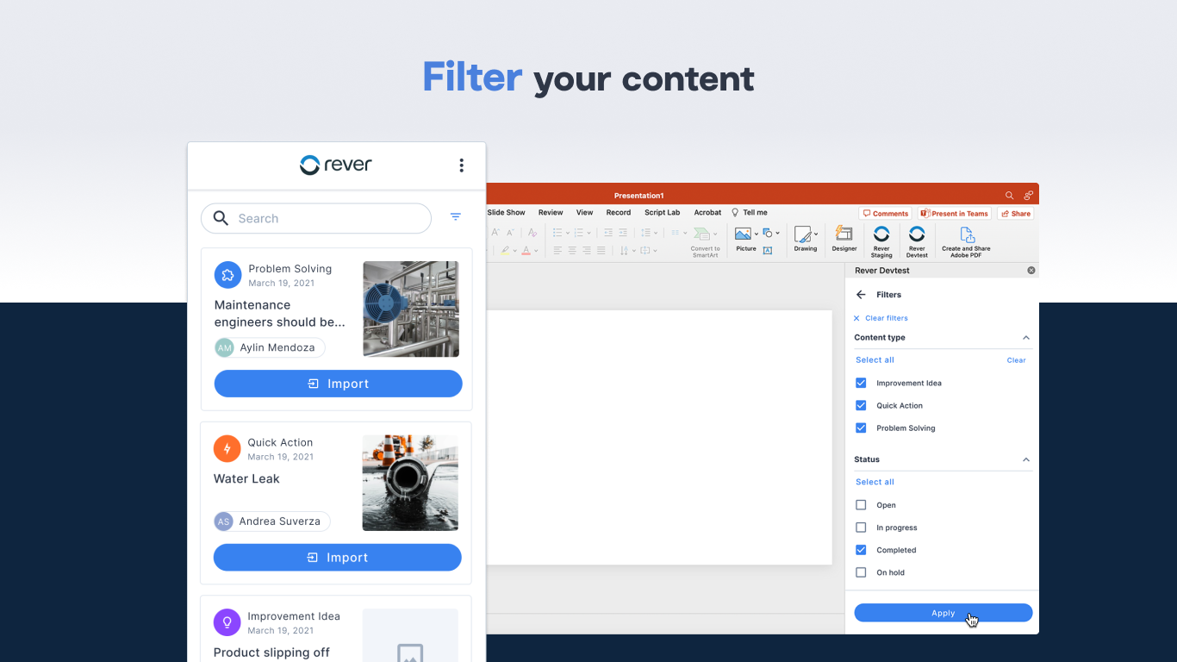The image size is (1177, 662).
Task: Click the Comments button
Action: (885, 214)
